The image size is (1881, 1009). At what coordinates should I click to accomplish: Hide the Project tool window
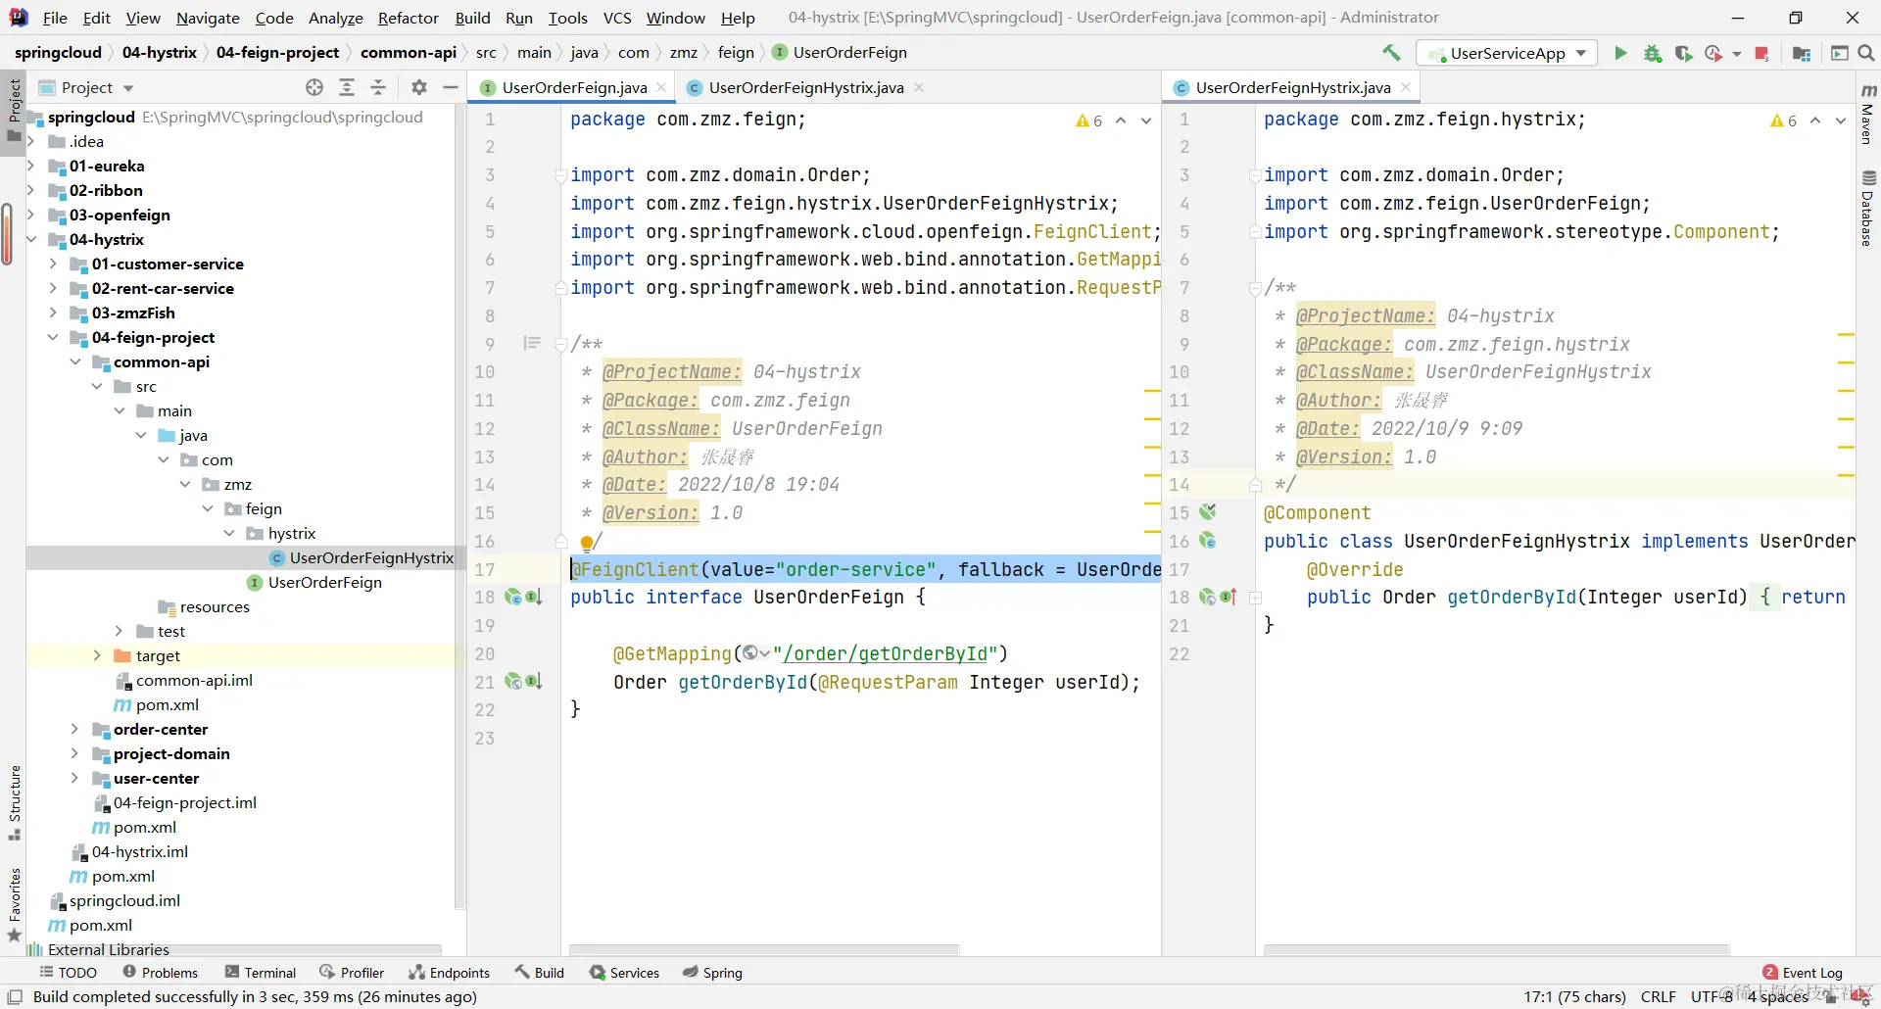(451, 87)
